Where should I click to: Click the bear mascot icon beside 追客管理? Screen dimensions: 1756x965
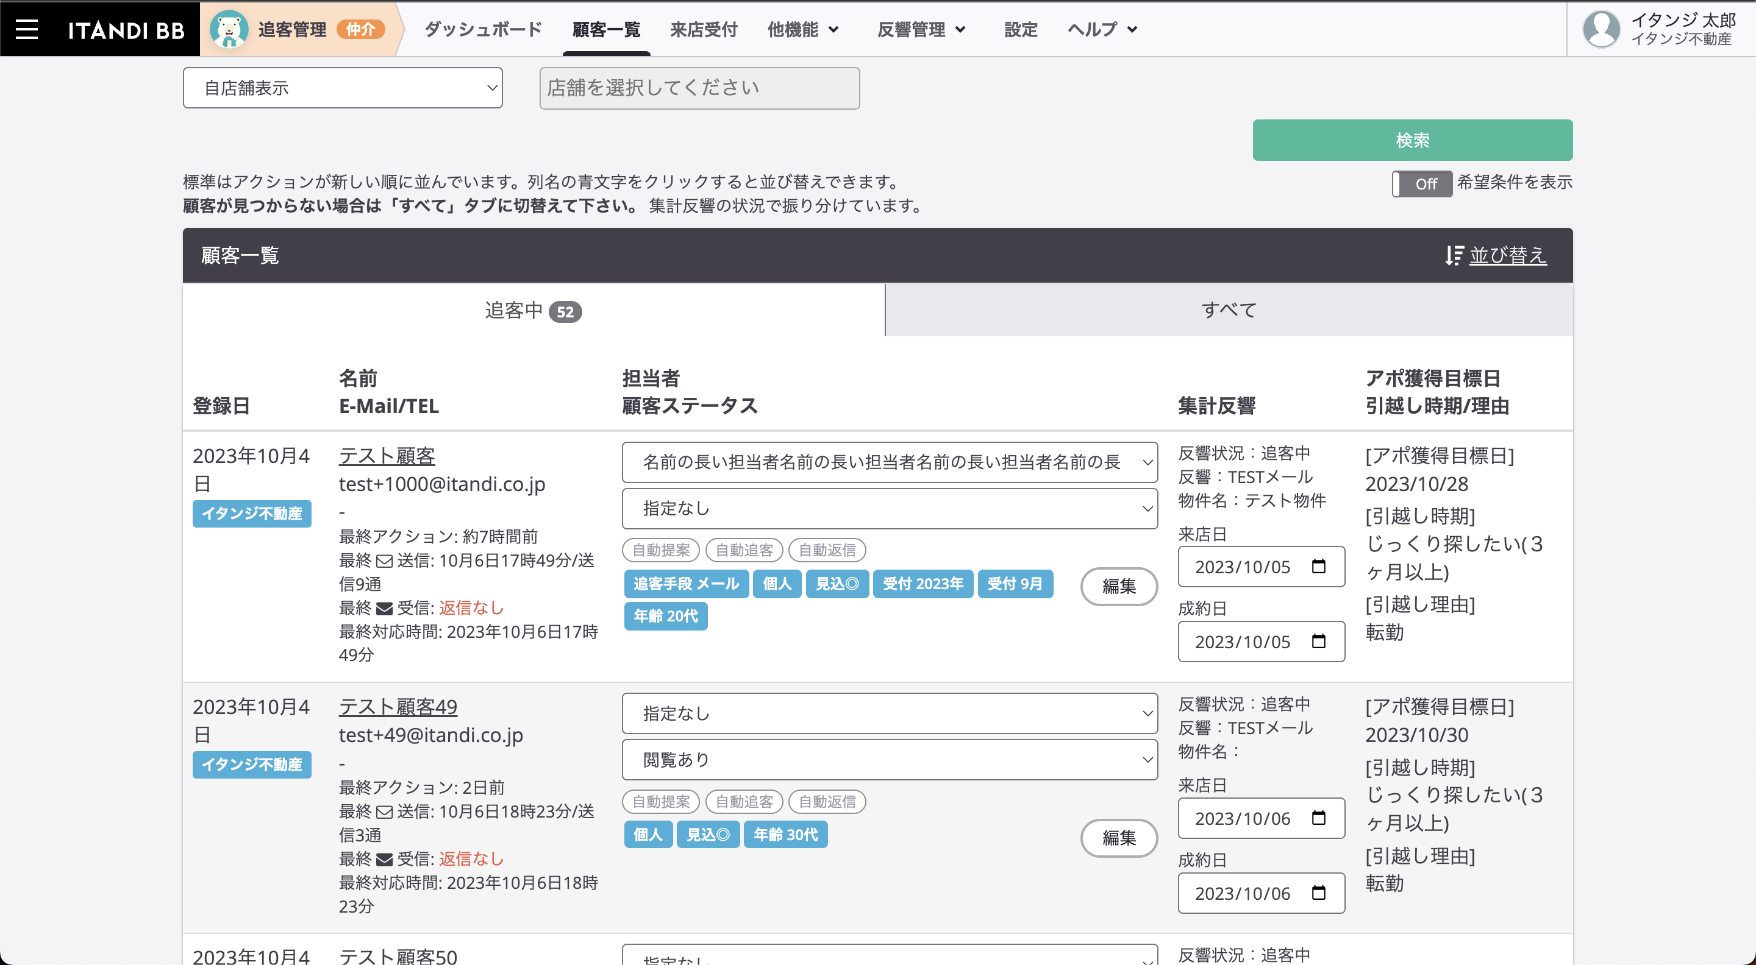(229, 29)
